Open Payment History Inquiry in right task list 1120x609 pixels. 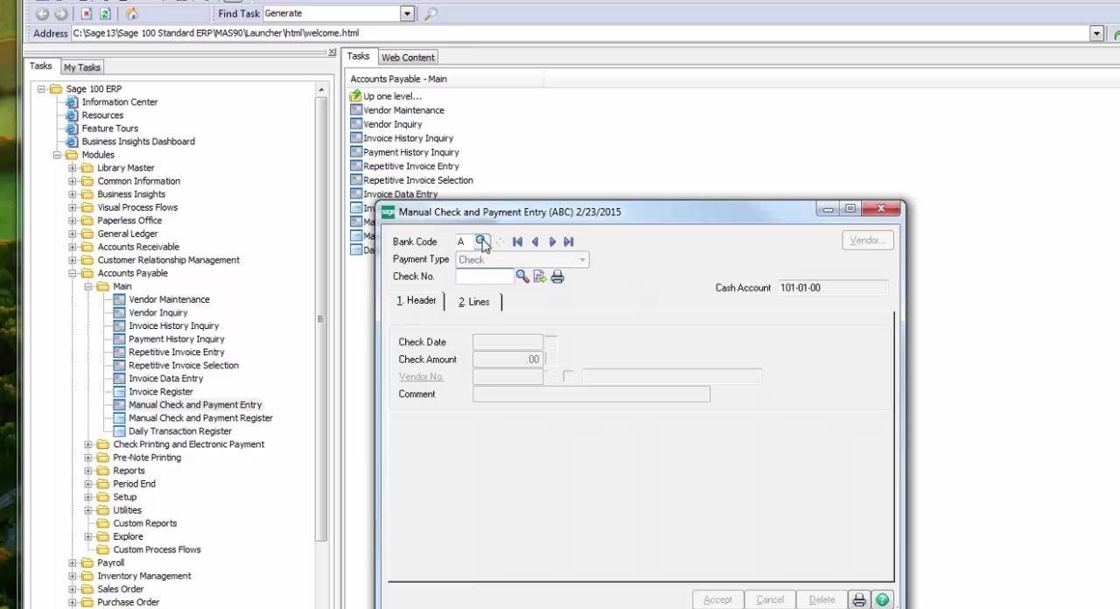tap(411, 152)
